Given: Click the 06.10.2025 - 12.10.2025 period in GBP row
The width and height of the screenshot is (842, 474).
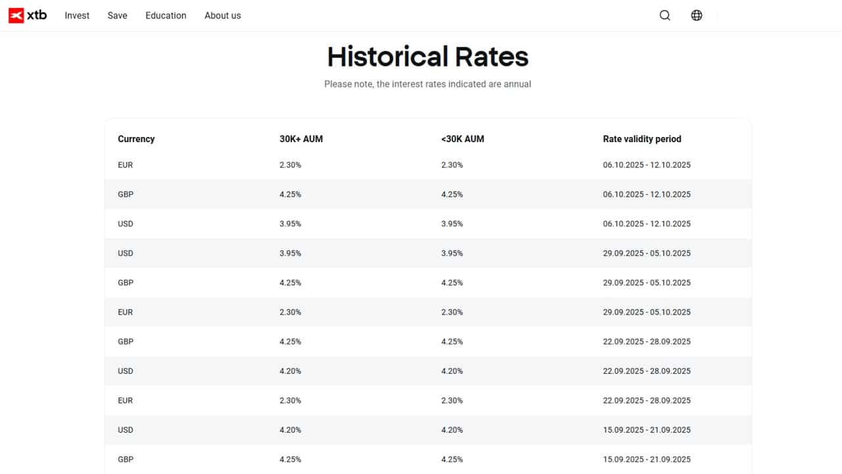Looking at the screenshot, I should tap(647, 194).
